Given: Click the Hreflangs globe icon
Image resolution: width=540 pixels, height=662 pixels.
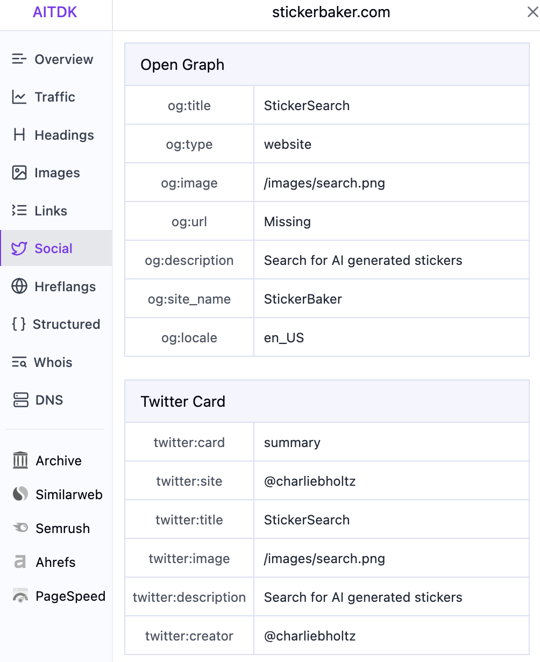Looking at the screenshot, I should click(19, 286).
